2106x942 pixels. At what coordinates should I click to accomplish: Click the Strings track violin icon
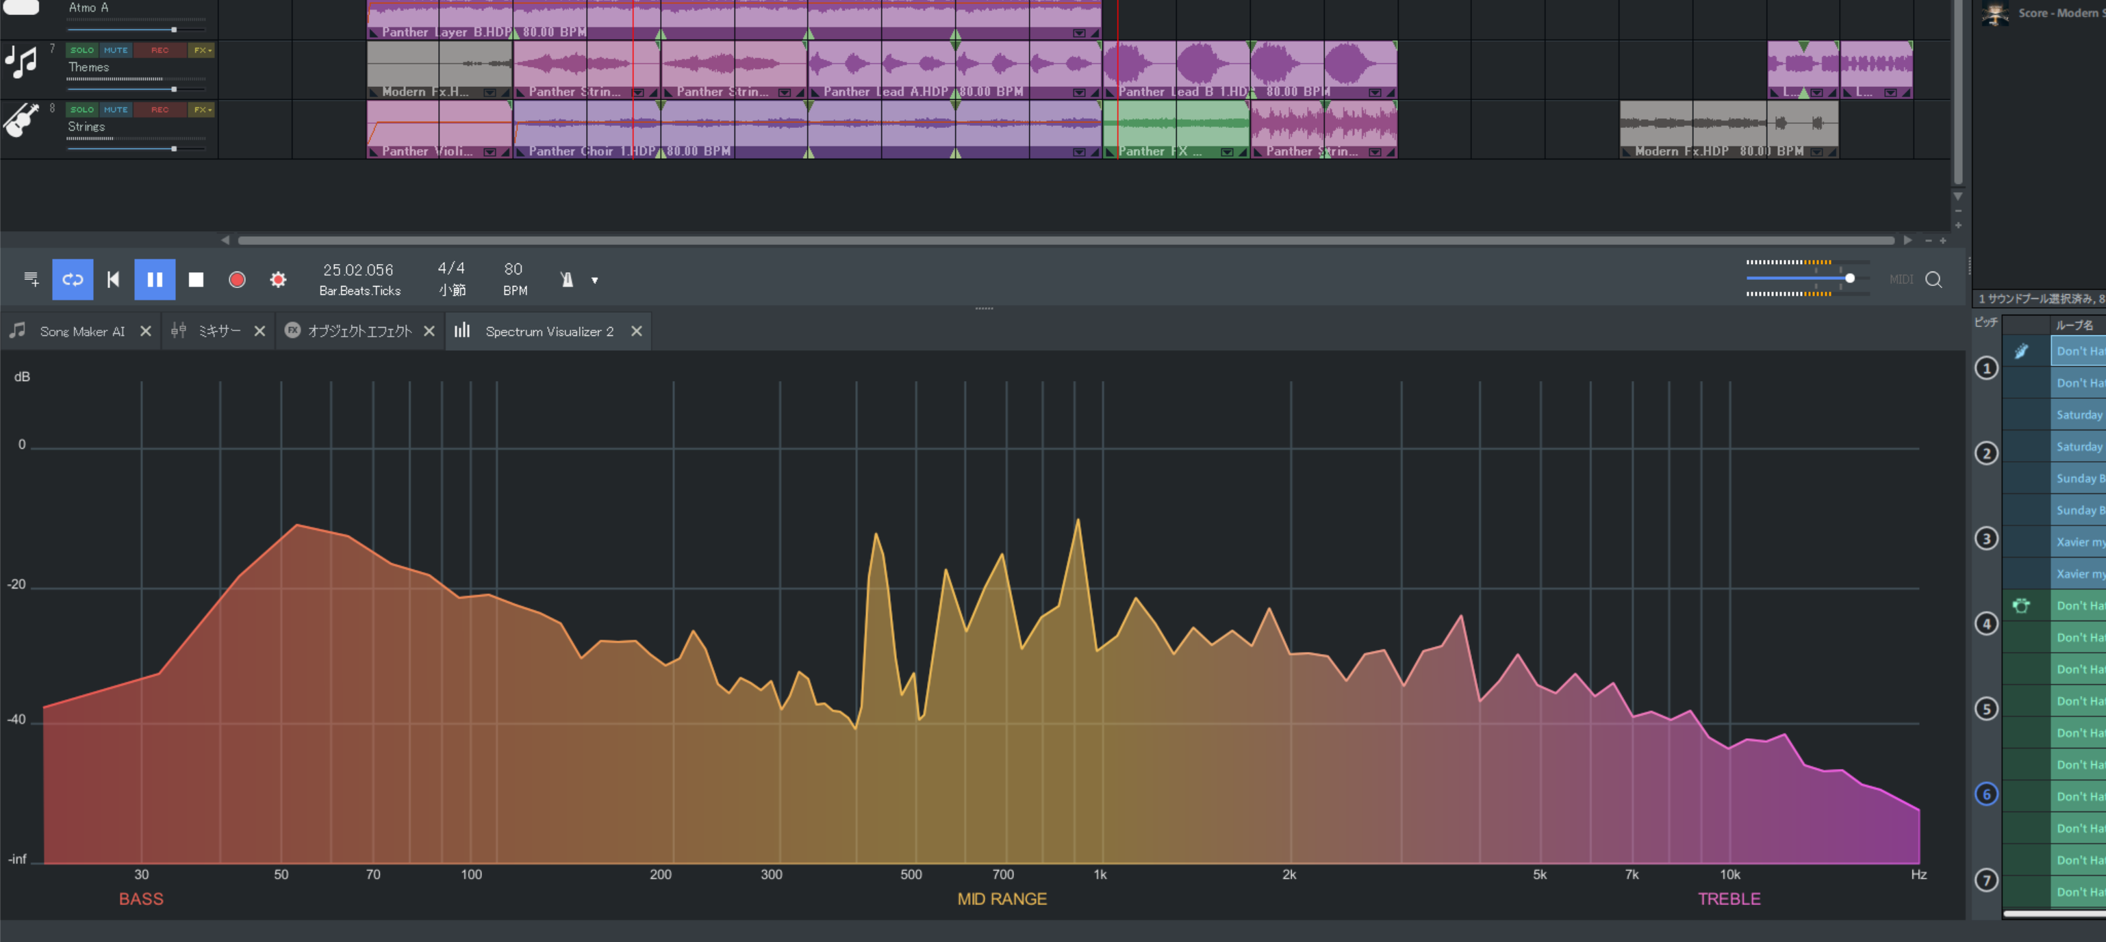click(x=21, y=121)
